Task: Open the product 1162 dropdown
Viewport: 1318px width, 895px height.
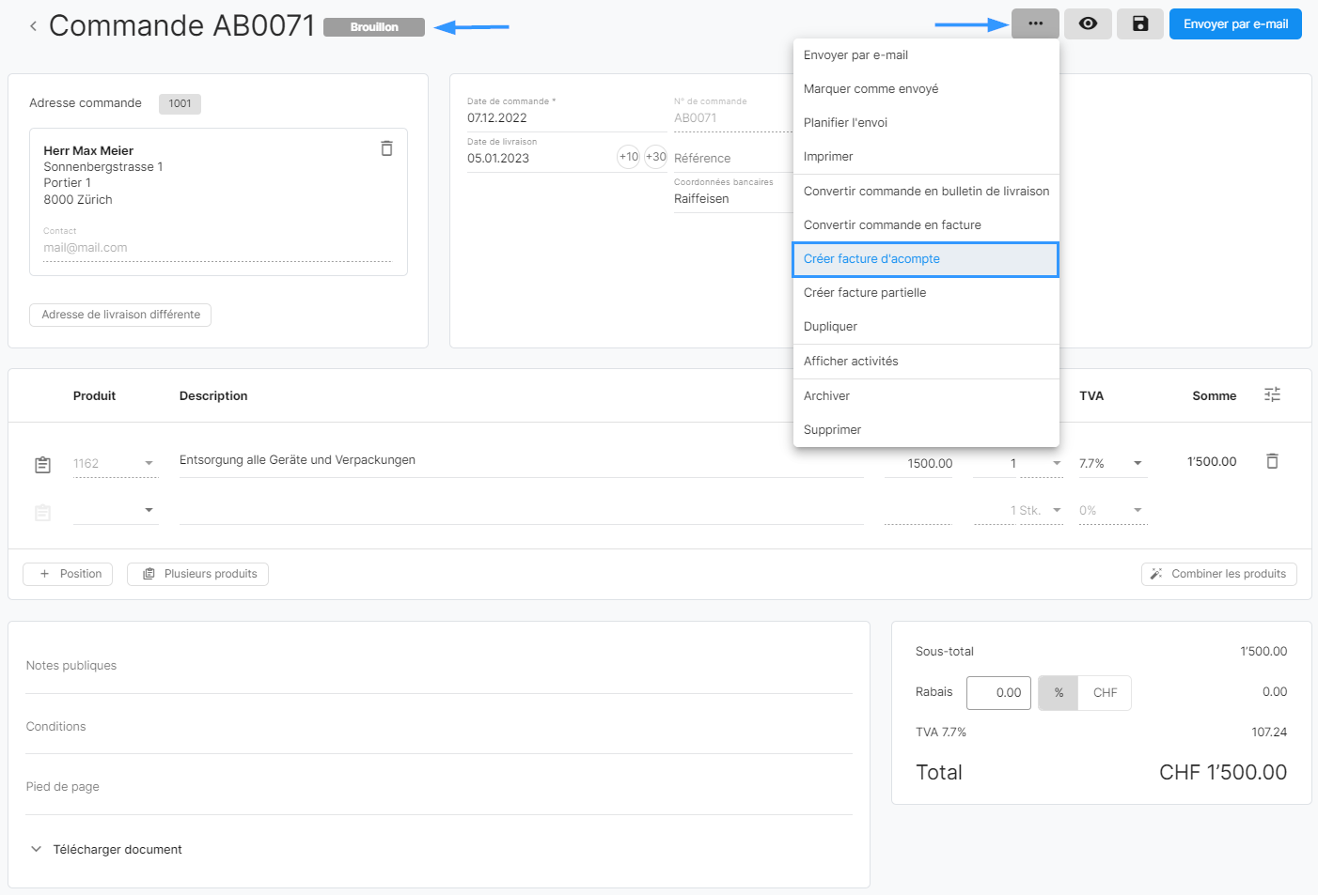Action: point(149,464)
